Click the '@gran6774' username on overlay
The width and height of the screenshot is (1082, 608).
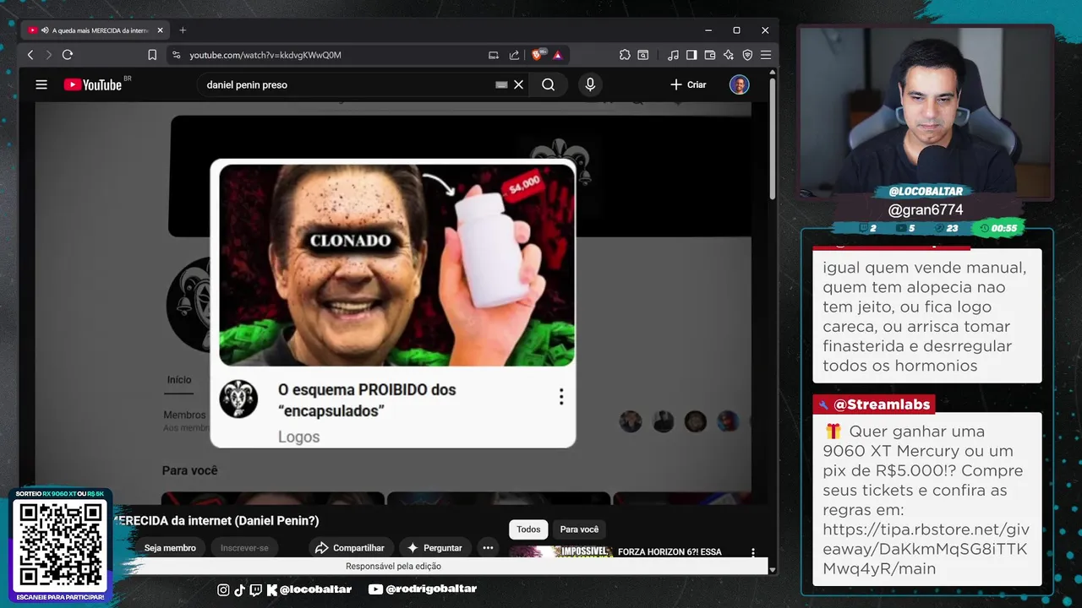point(926,210)
